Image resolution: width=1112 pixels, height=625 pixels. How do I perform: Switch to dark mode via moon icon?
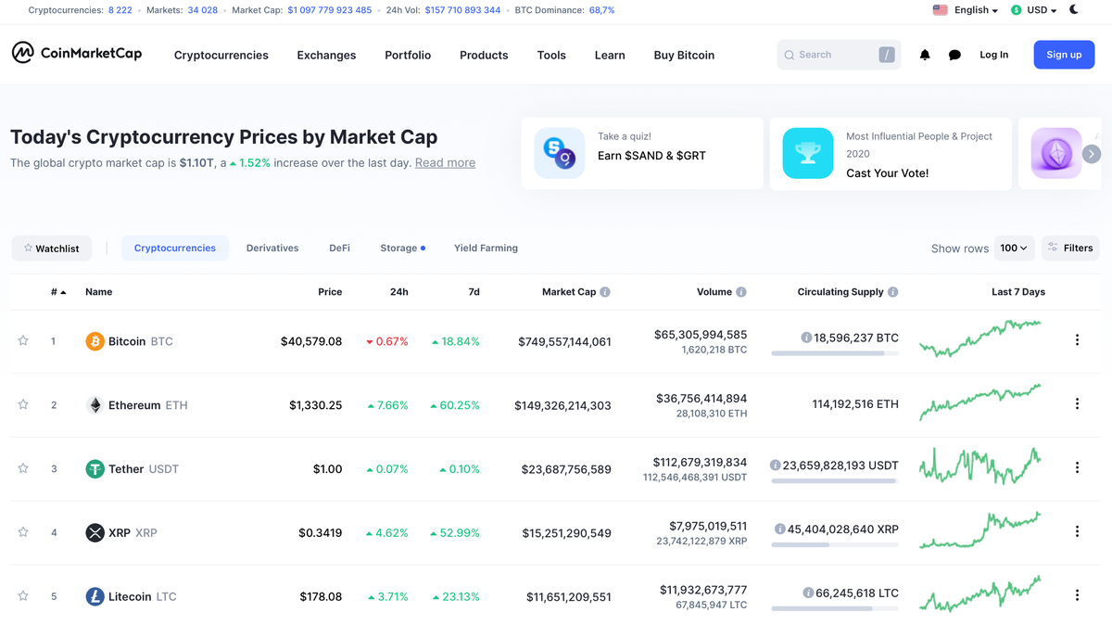1074,9
